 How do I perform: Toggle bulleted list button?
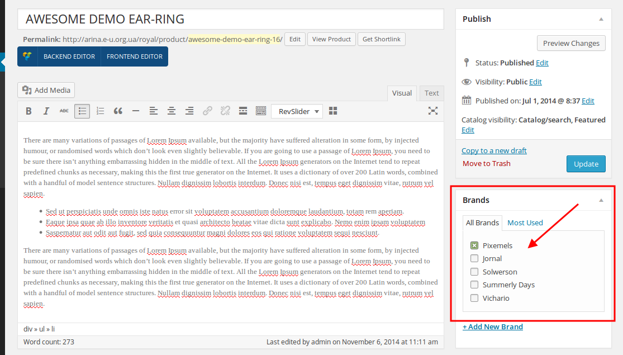pyautogui.click(x=82, y=111)
